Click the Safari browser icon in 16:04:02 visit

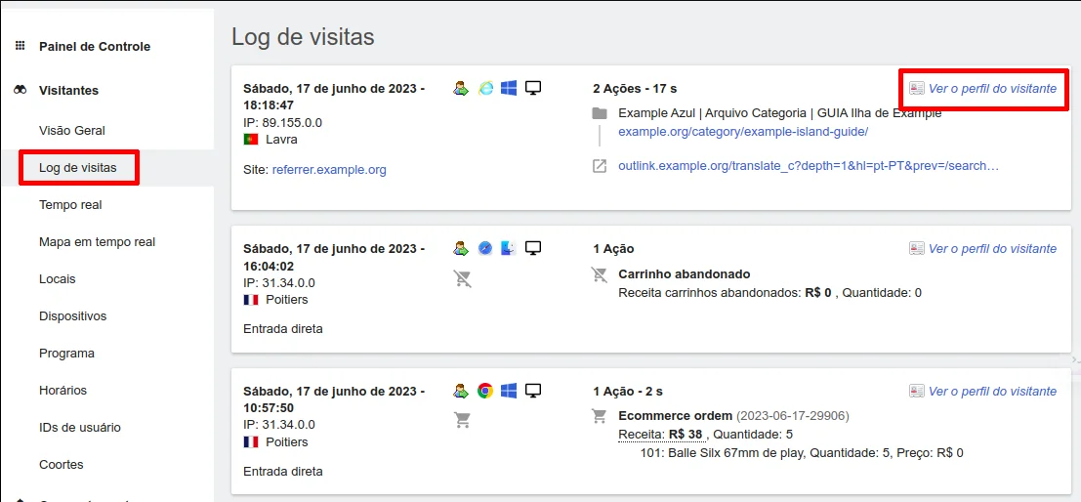pos(485,249)
